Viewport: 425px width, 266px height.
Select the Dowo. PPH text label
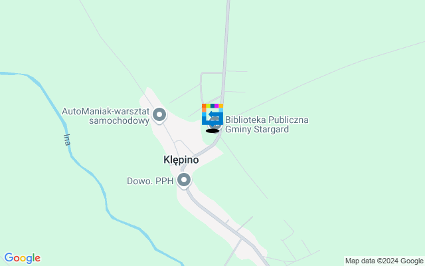coord(150,181)
